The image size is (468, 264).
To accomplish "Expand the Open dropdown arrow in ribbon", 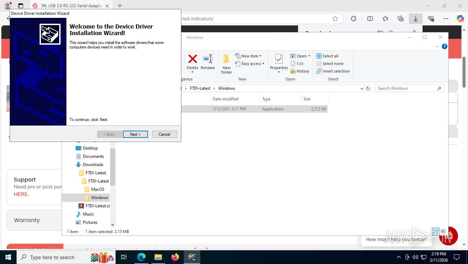I will (309, 56).
